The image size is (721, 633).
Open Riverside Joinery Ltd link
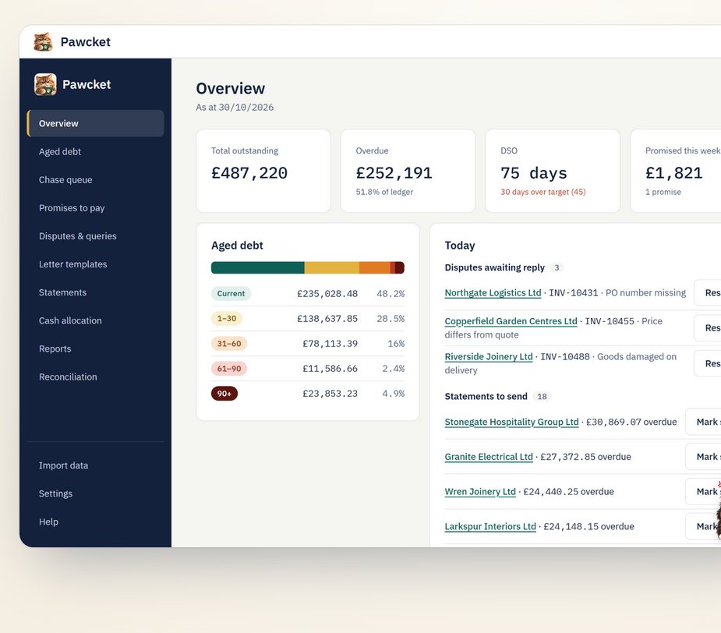489,356
